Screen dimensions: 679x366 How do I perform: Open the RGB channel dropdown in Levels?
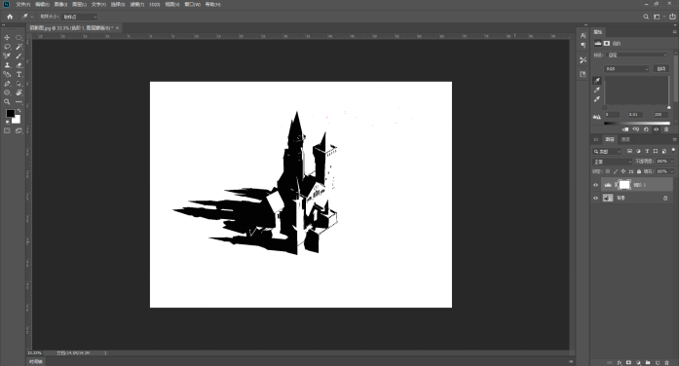pos(626,69)
